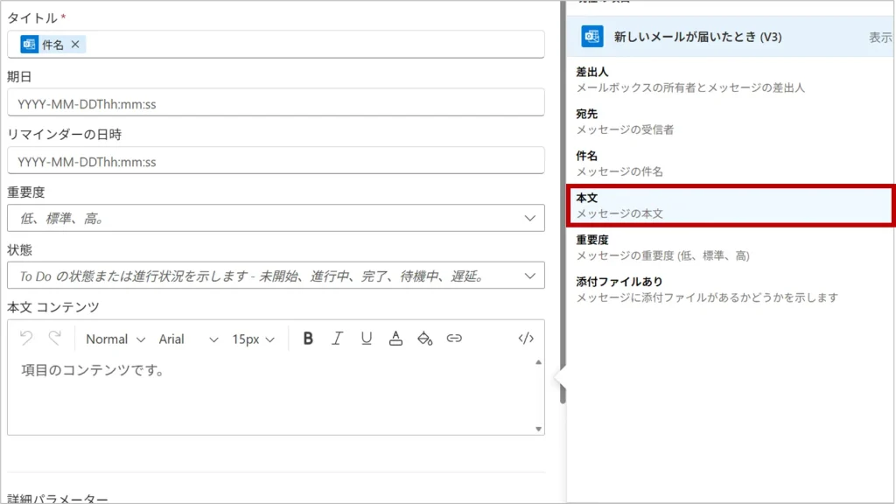The height and width of the screenshot is (504, 896).
Task: Click the 期日 date input field
Action: 275,103
